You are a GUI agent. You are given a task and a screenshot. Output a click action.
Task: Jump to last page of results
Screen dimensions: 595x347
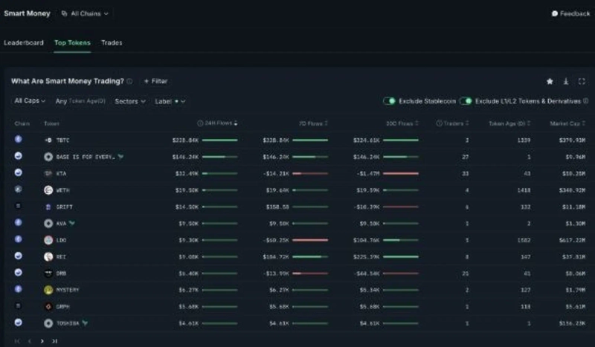[55, 341]
